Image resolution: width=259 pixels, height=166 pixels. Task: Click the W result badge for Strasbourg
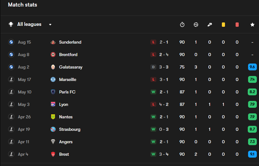pos(153,129)
